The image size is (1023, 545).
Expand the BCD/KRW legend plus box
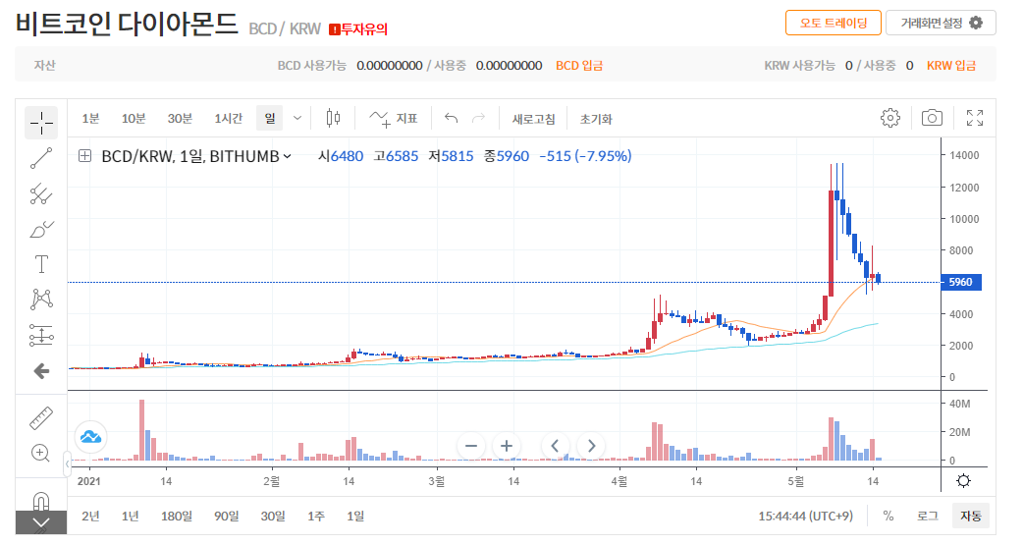[x=84, y=156]
